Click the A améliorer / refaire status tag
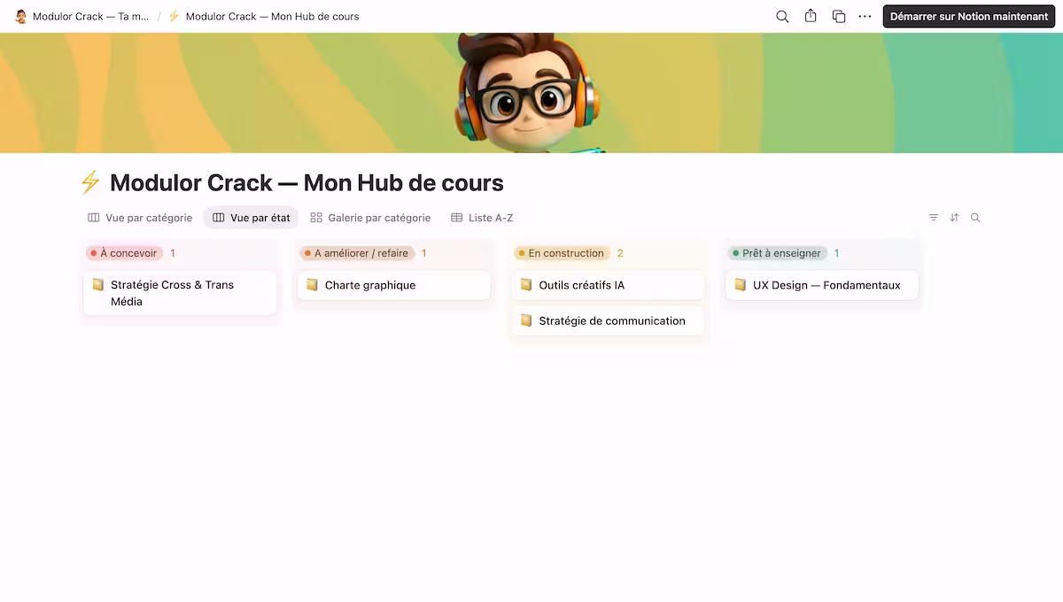The width and height of the screenshot is (1063, 602). (358, 253)
